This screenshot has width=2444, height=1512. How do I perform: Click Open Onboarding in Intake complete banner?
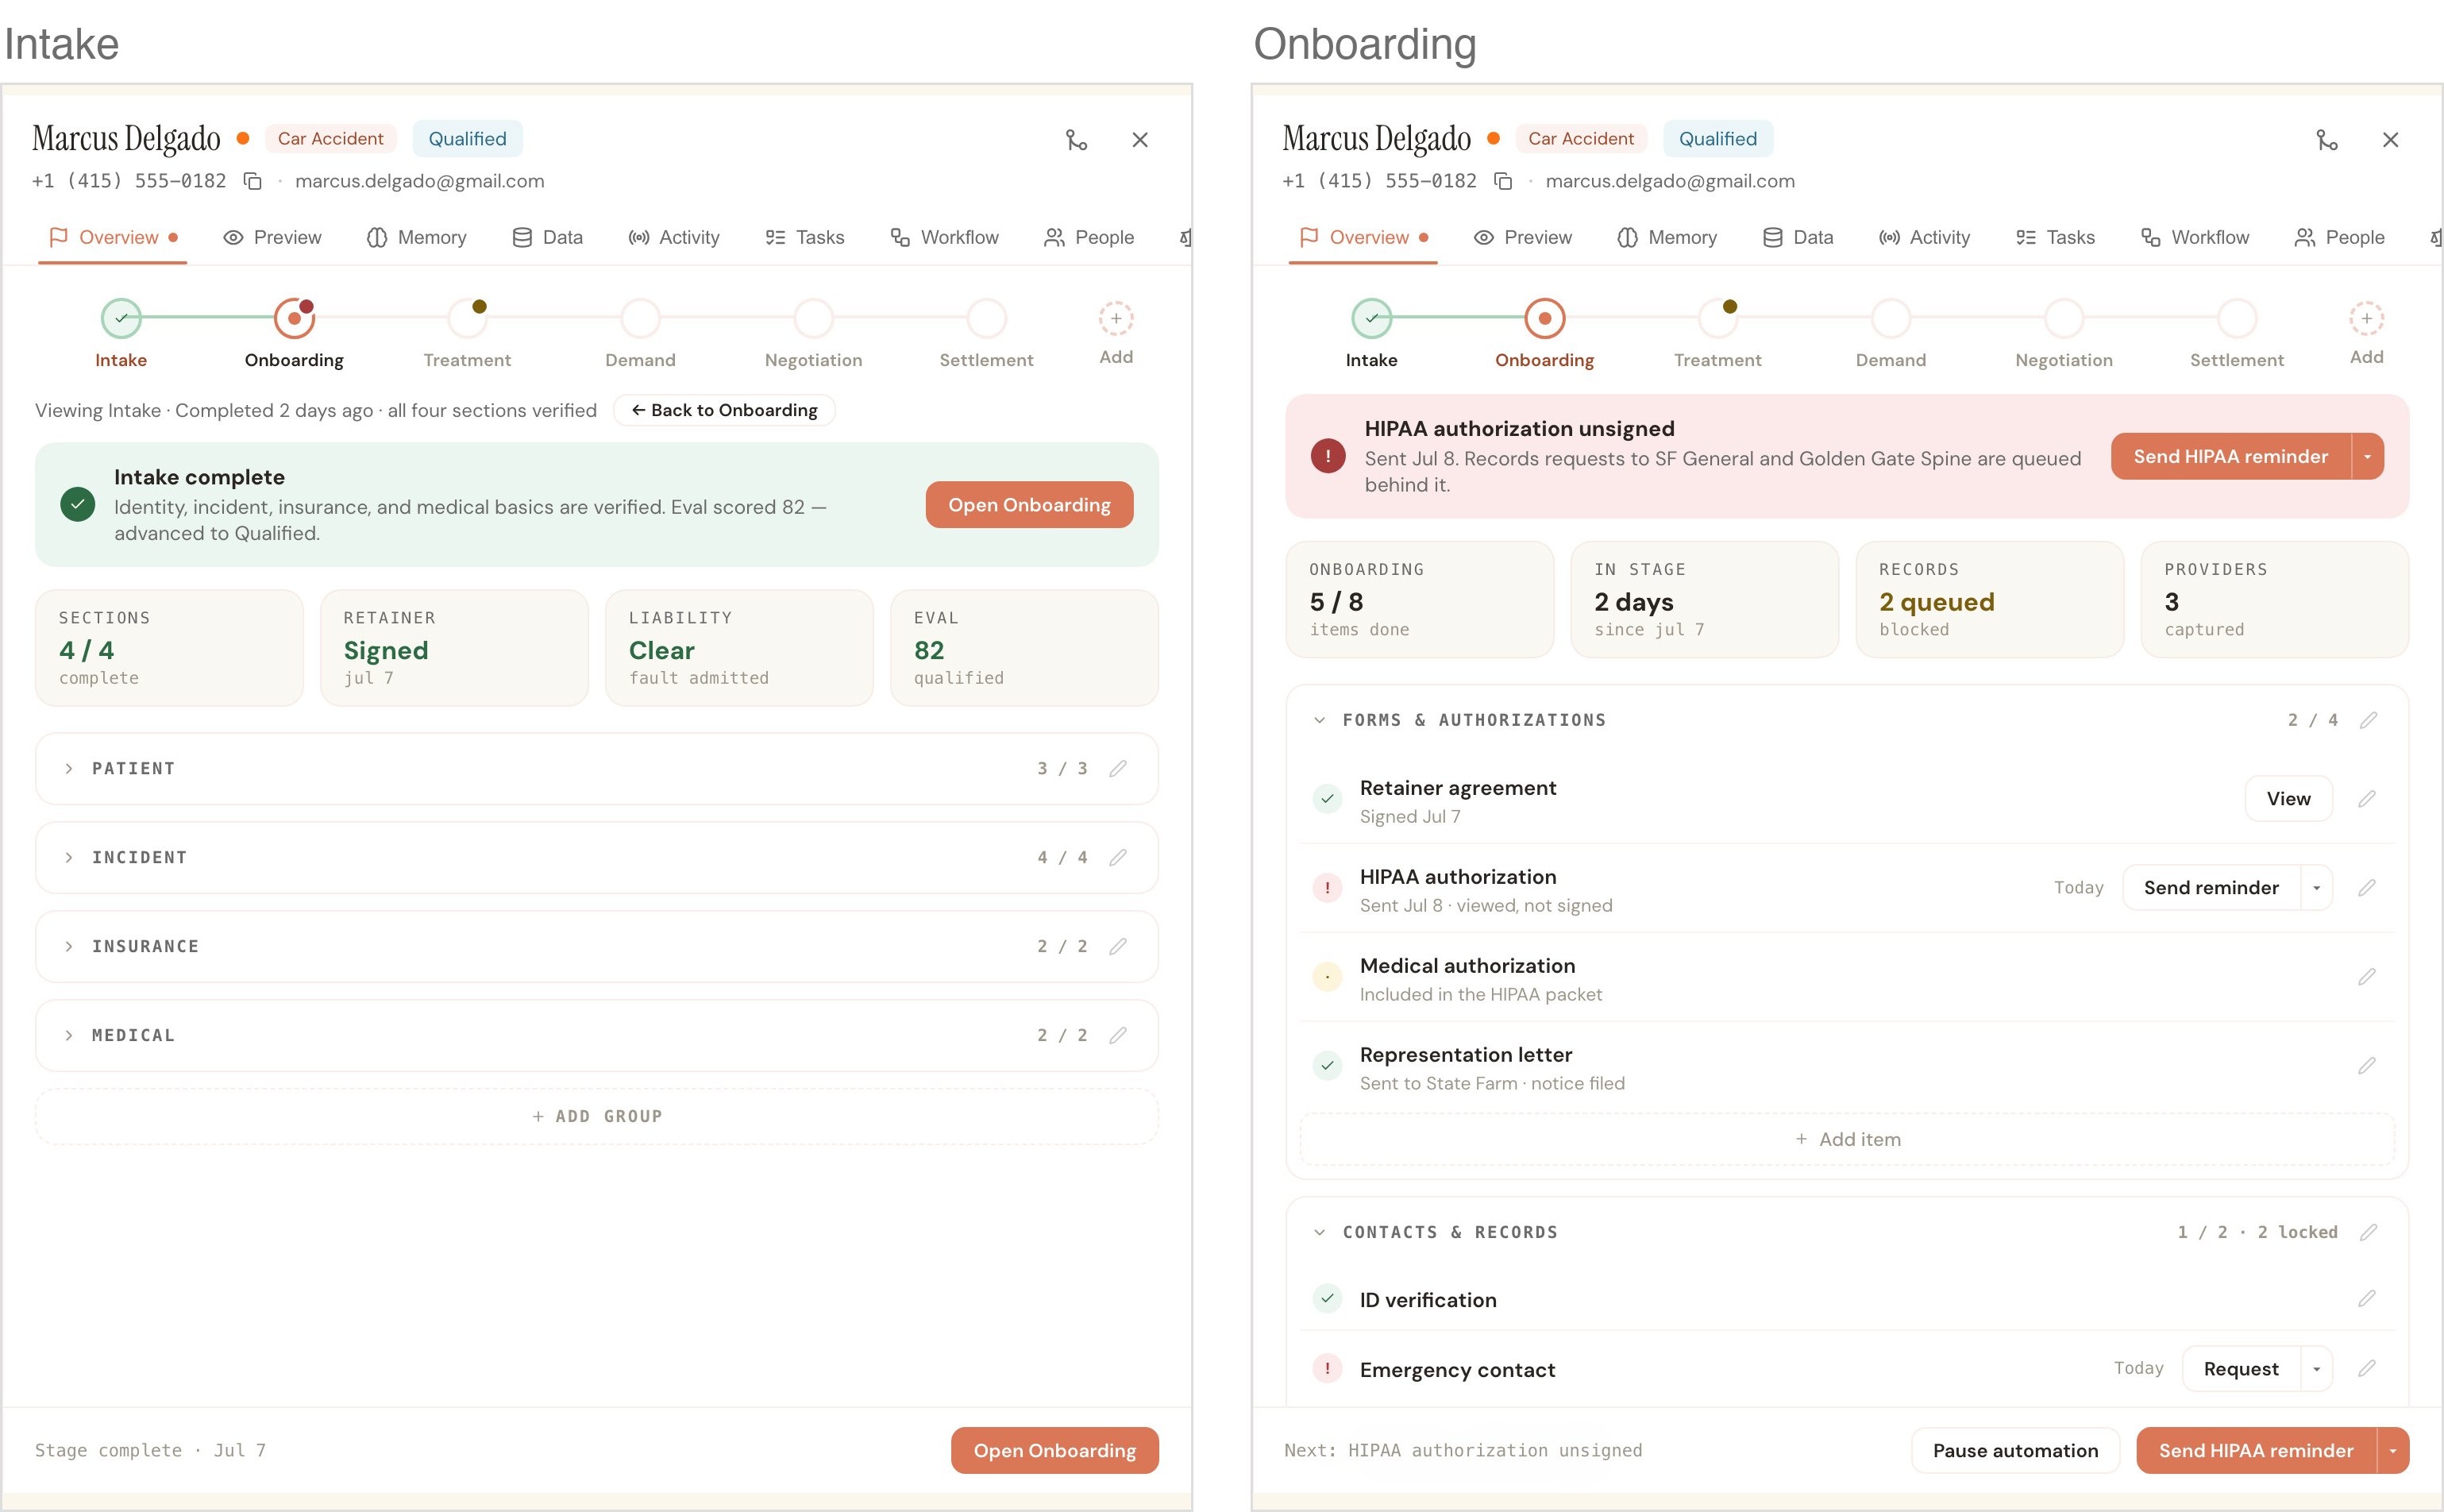click(x=1028, y=505)
